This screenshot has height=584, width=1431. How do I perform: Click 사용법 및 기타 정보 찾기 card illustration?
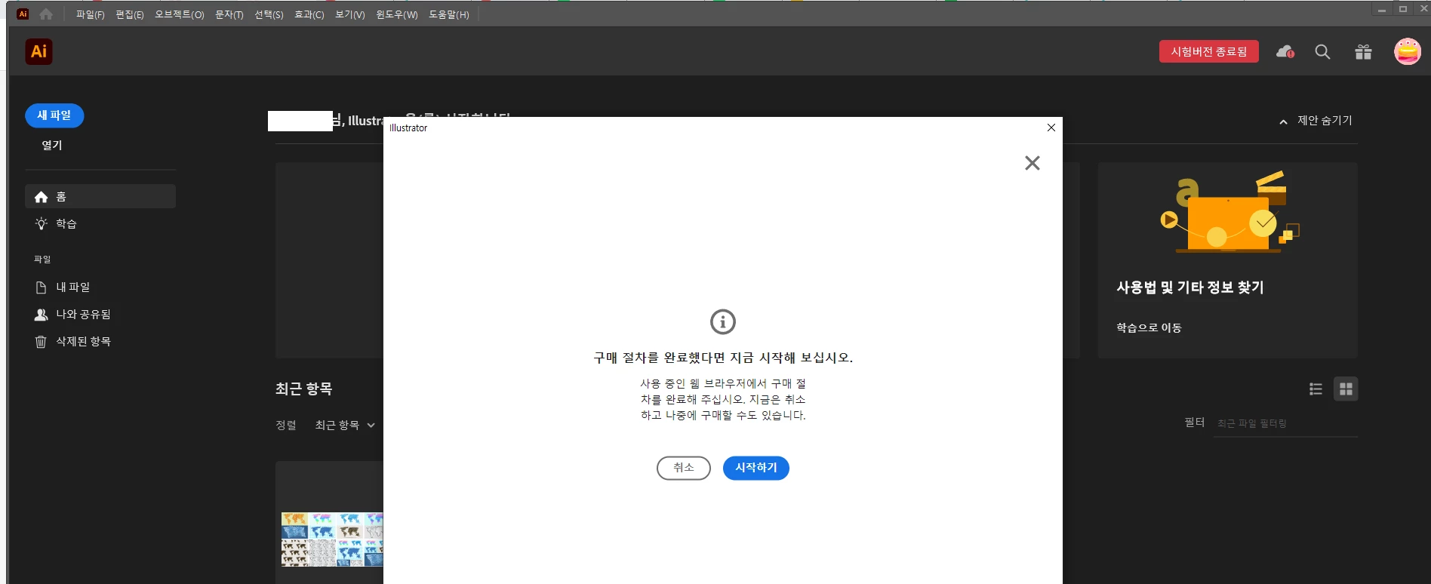1229,212
